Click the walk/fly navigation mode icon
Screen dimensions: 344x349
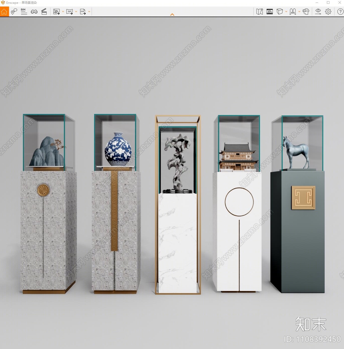293,12
